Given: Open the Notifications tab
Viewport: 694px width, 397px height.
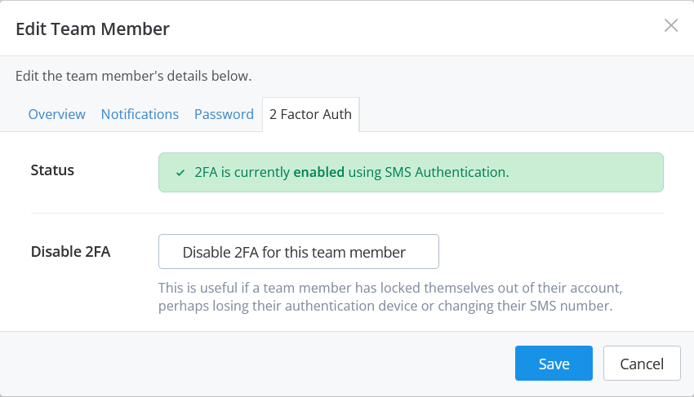Looking at the screenshot, I should click(x=140, y=114).
